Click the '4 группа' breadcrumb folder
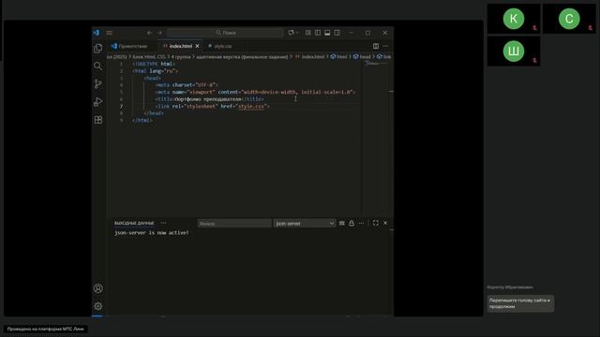Viewport: 600px width, 337px height. click(x=181, y=56)
